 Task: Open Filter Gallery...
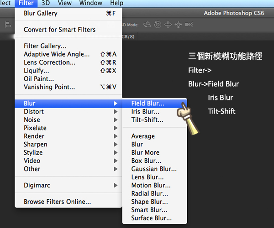click(x=68, y=46)
